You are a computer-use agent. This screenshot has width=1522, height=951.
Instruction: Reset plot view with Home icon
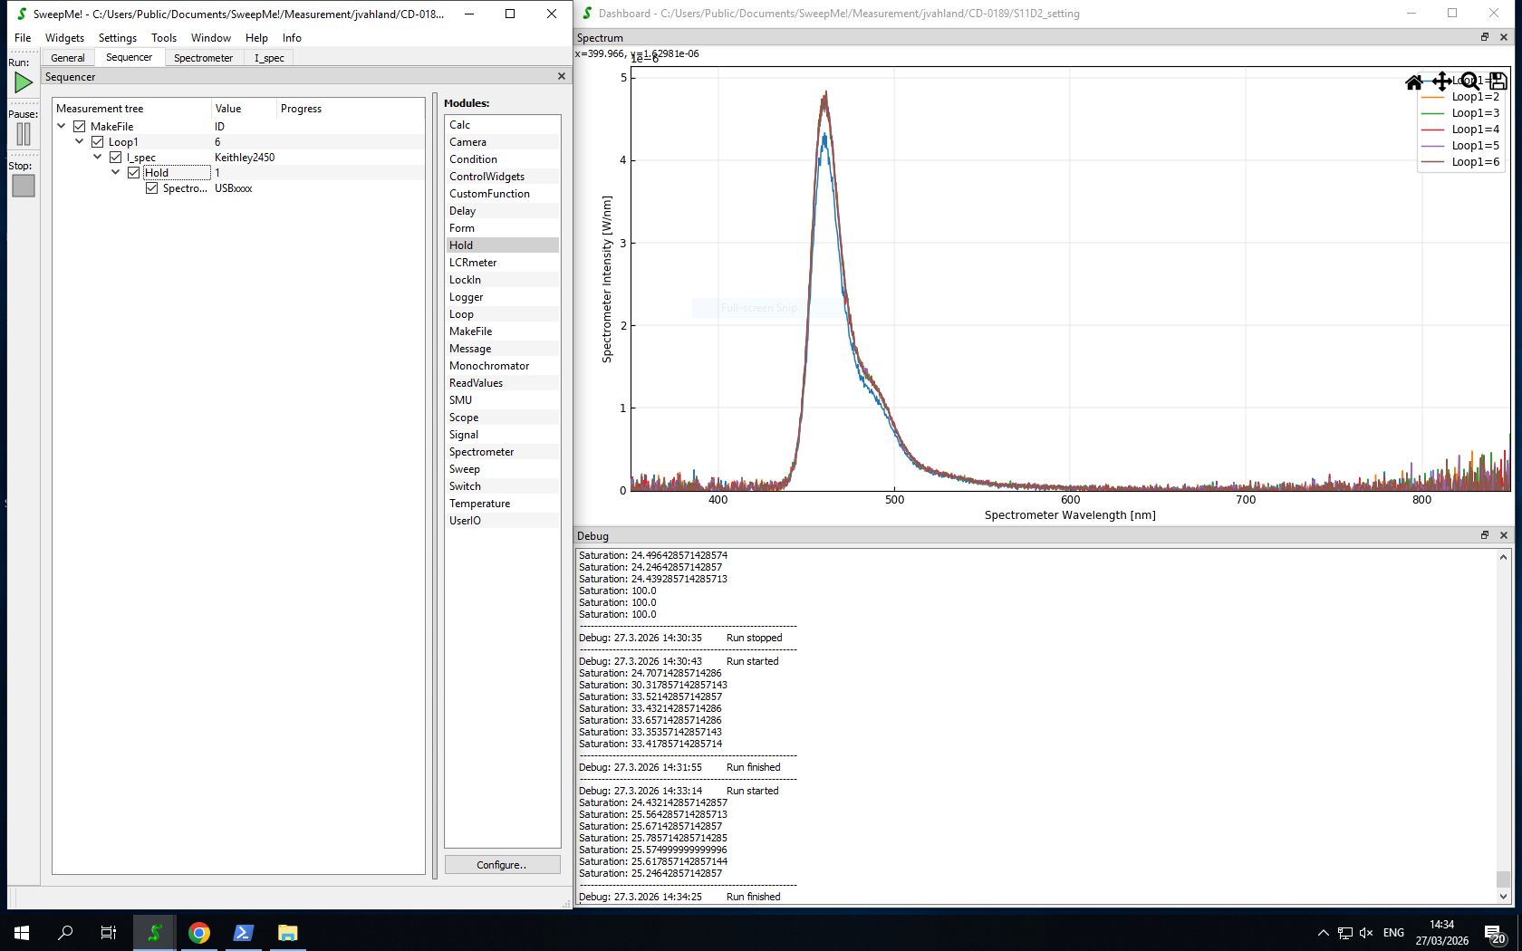pyautogui.click(x=1413, y=82)
